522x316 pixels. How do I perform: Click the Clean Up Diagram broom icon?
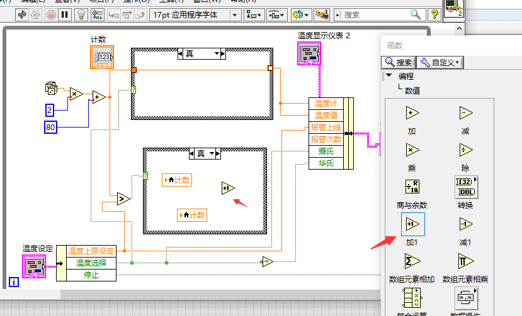(322, 14)
